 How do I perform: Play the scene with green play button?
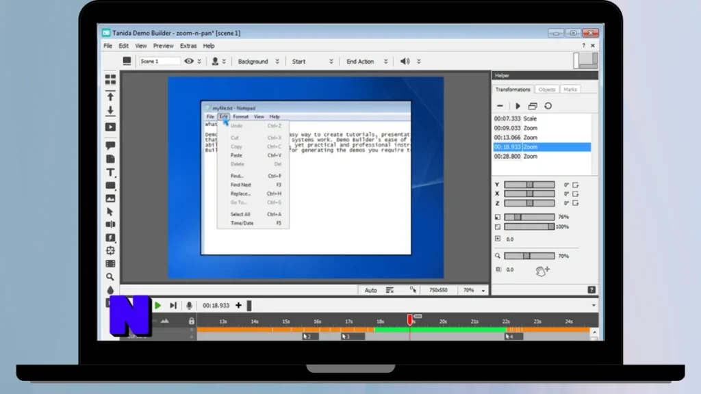(158, 306)
